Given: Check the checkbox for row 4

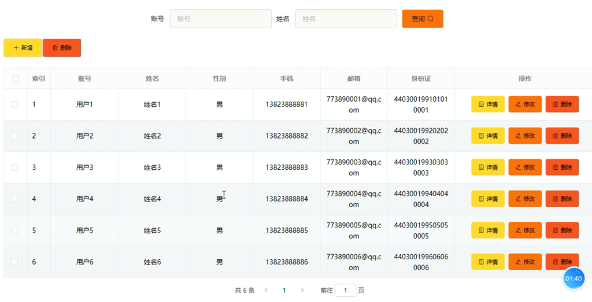Looking at the screenshot, I should 14,199.
